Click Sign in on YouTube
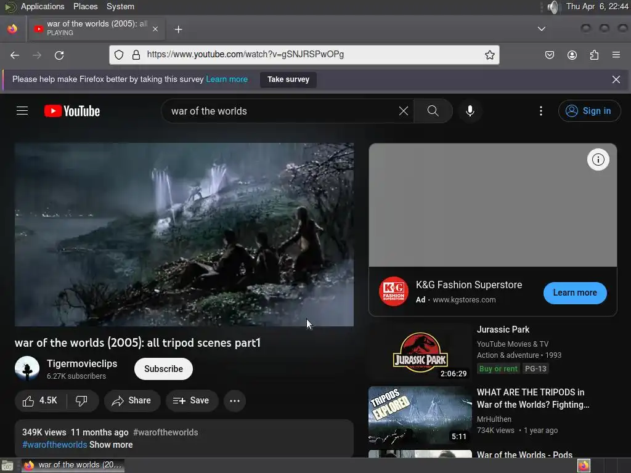The width and height of the screenshot is (631, 473). point(589,111)
